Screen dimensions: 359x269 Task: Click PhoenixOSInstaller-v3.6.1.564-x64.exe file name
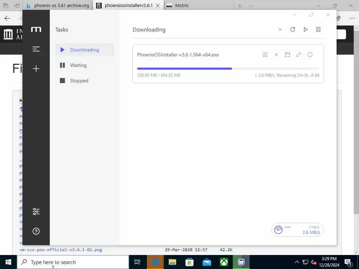178,55
